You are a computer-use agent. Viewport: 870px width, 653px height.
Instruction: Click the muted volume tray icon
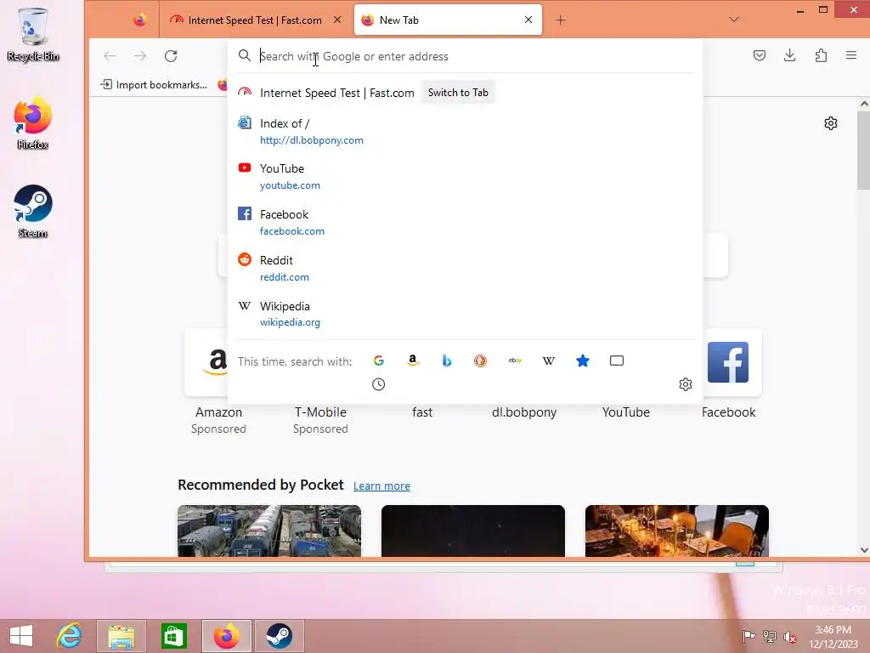click(x=789, y=636)
